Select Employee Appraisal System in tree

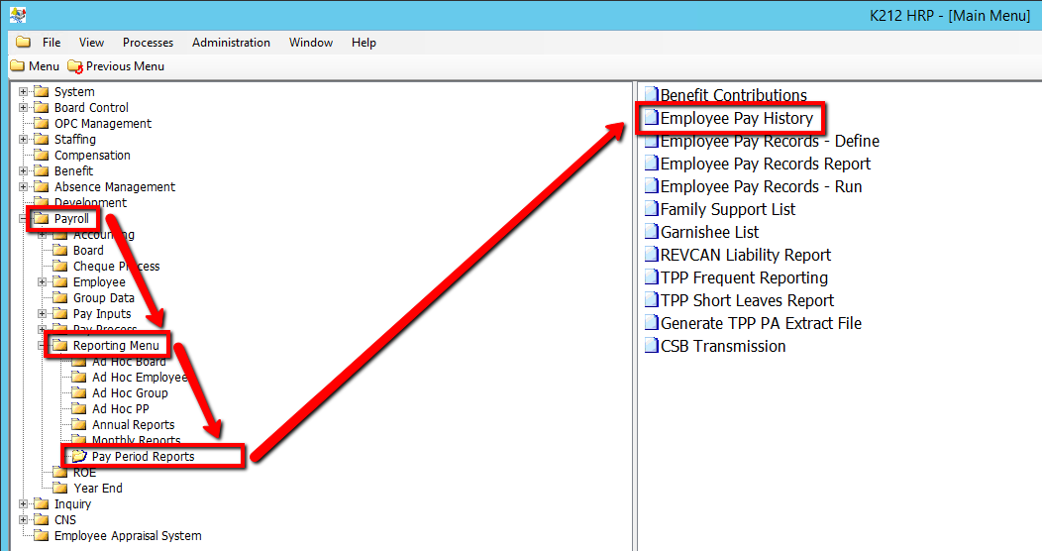tap(128, 536)
